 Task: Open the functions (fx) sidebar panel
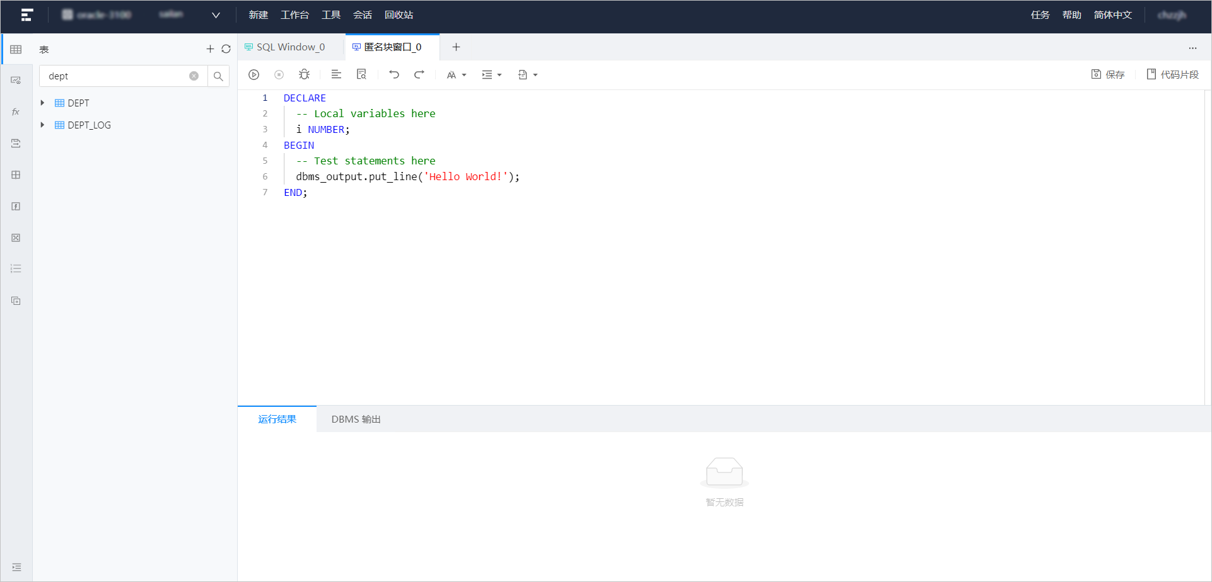tap(16, 112)
